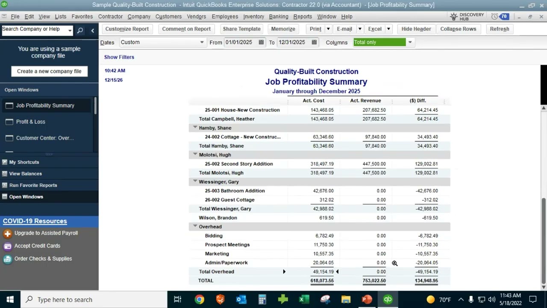This screenshot has height=308, width=547.
Task: Open the Contractor menu
Action: (110, 17)
